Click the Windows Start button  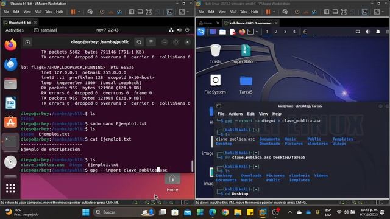[x=86, y=212]
